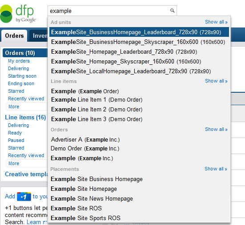245x225 pixels.
Task: Open Ready line items
Action: (15, 133)
